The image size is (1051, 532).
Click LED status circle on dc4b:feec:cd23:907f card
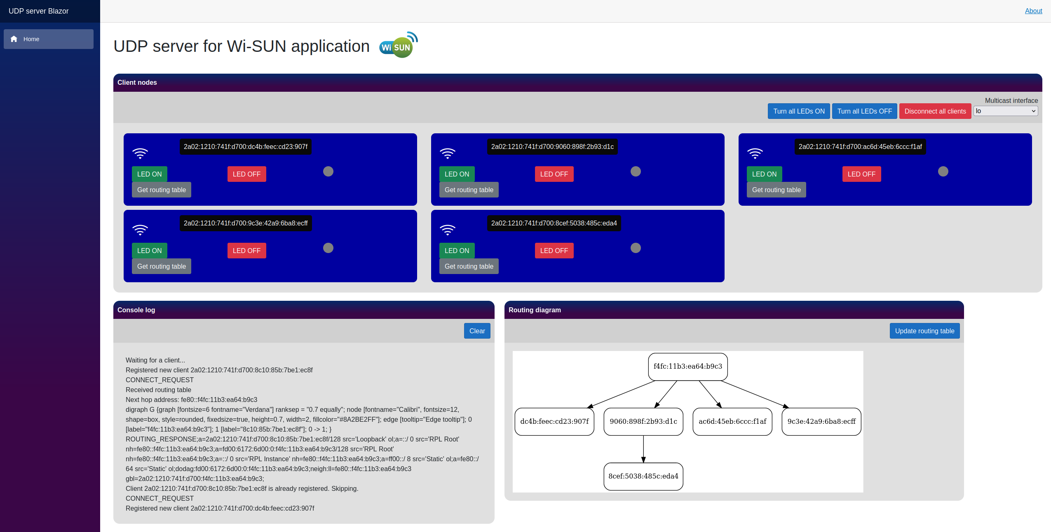click(328, 172)
